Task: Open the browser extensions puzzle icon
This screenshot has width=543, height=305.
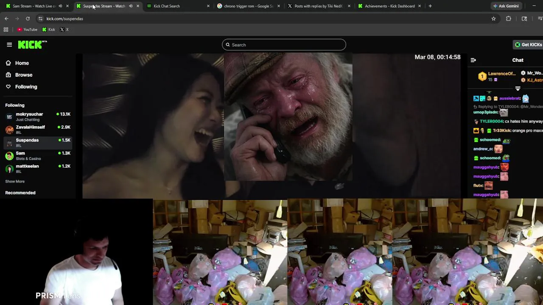Action: [509, 19]
